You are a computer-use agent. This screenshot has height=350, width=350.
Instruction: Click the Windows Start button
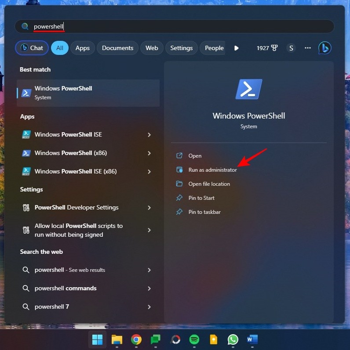97,339
